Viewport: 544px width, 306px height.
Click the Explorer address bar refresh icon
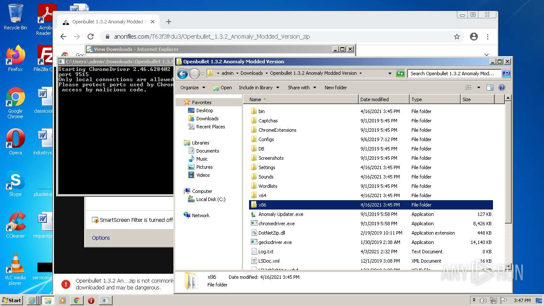400,74
